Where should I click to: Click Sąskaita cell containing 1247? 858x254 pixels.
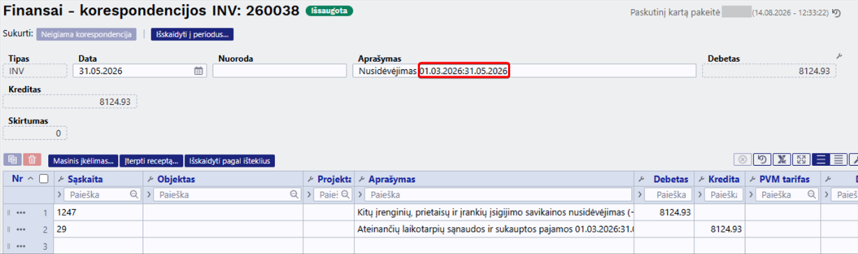[x=98, y=212]
